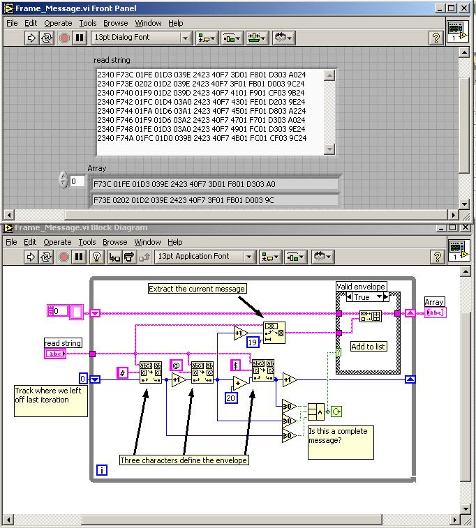Screen dimensions: 476x528
Task: Click the Step Into icon in Block Diagram toolbar
Action: pyautogui.click(x=114, y=257)
